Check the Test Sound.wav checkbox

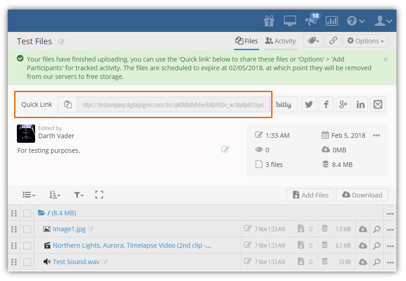click(27, 262)
